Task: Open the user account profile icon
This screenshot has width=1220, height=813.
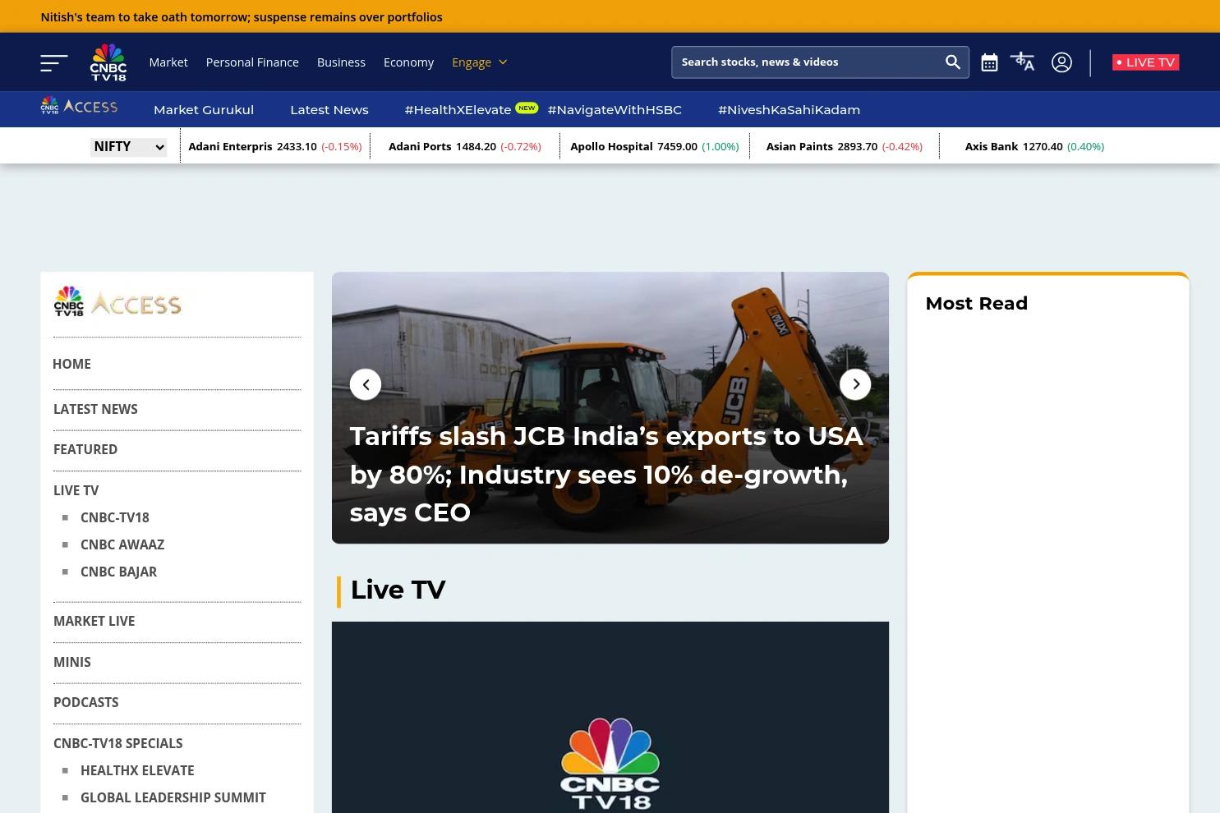Action: coord(1061,62)
